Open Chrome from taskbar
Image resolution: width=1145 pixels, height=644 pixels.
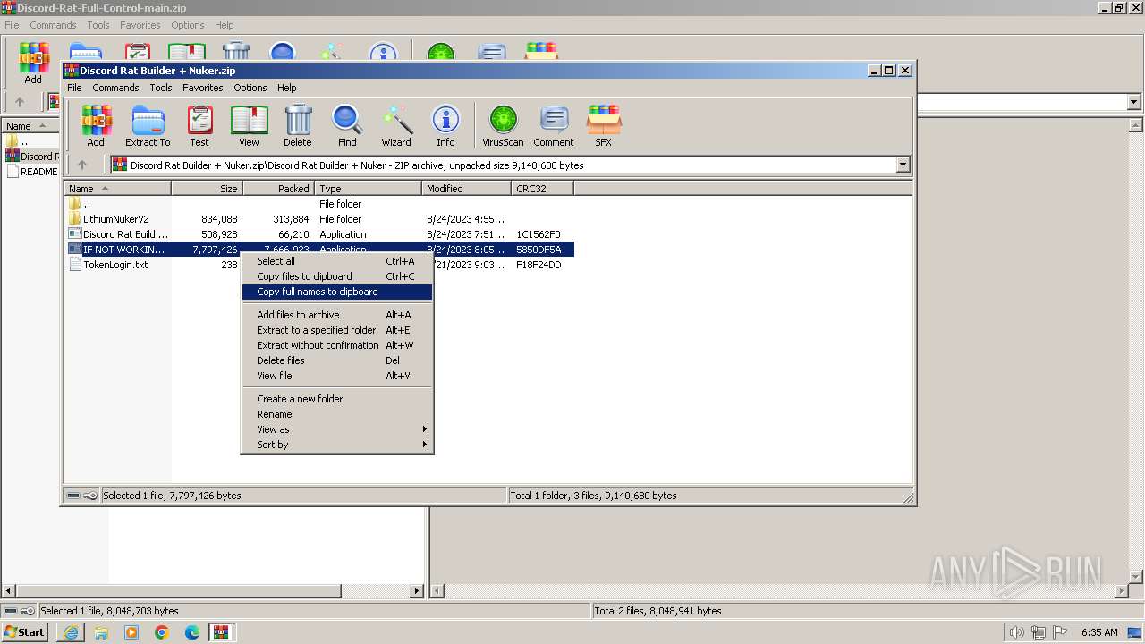162,632
